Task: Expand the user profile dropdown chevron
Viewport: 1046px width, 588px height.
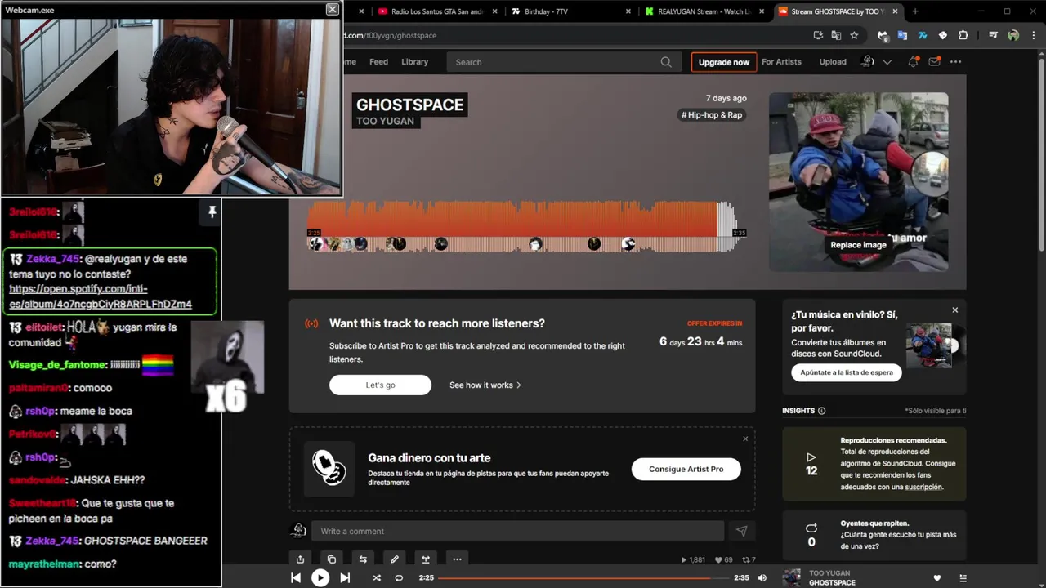Action: [887, 62]
